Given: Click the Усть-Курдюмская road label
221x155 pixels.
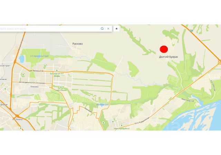Looking at the screenshot, I should click(x=142, y=121).
